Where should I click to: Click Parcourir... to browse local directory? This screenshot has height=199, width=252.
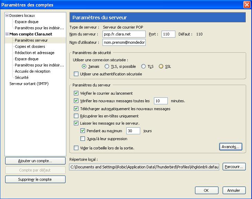[234, 167]
